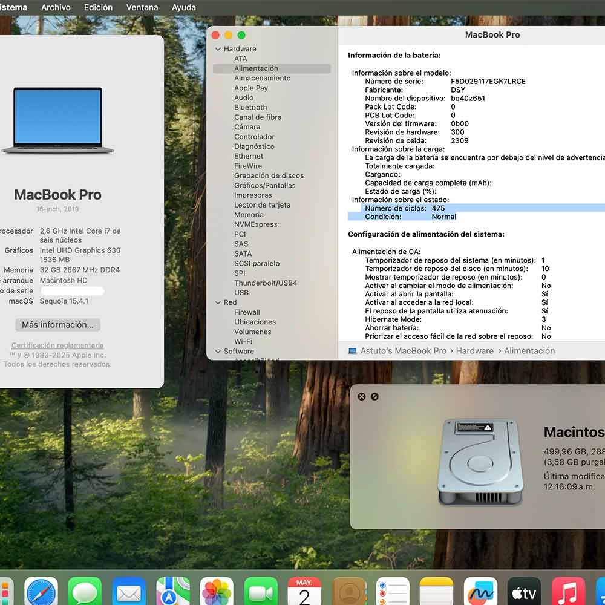Open the Archivo menu
Screen dimensions: 605x605
tap(56, 7)
